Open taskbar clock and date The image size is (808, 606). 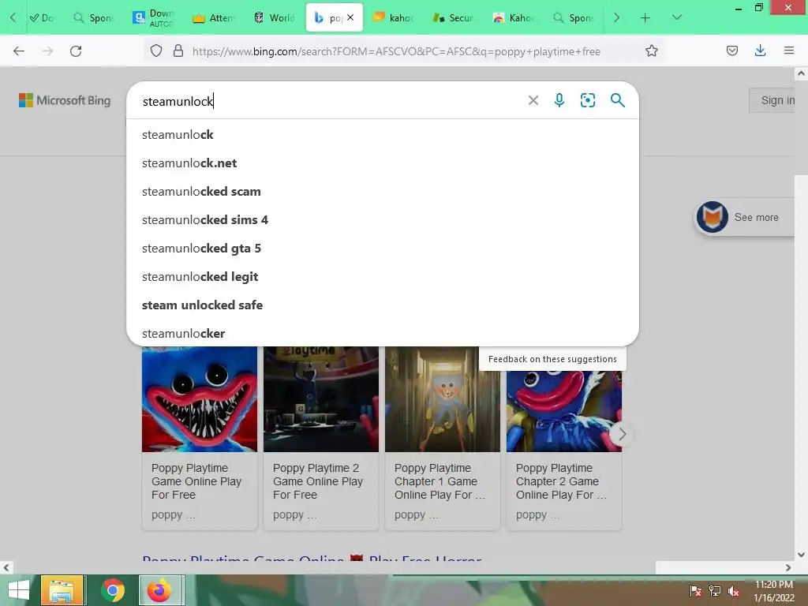773,590
